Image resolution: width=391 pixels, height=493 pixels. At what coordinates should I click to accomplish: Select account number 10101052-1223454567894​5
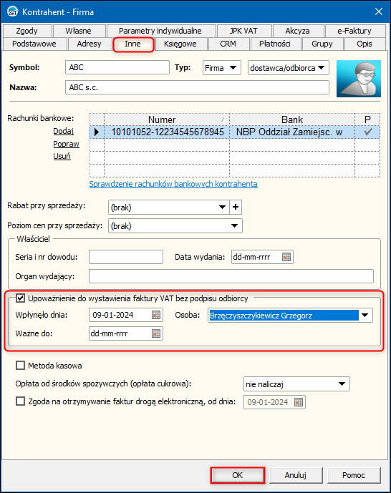click(x=167, y=132)
